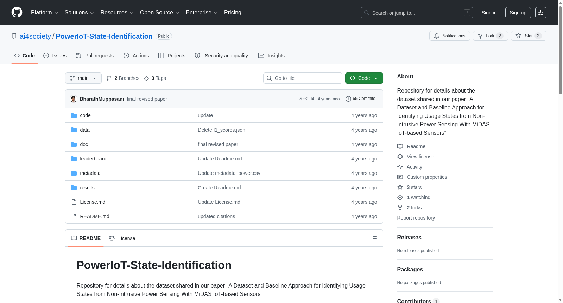
Task: Click the commit history clock icon
Action: (x=348, y=99)
